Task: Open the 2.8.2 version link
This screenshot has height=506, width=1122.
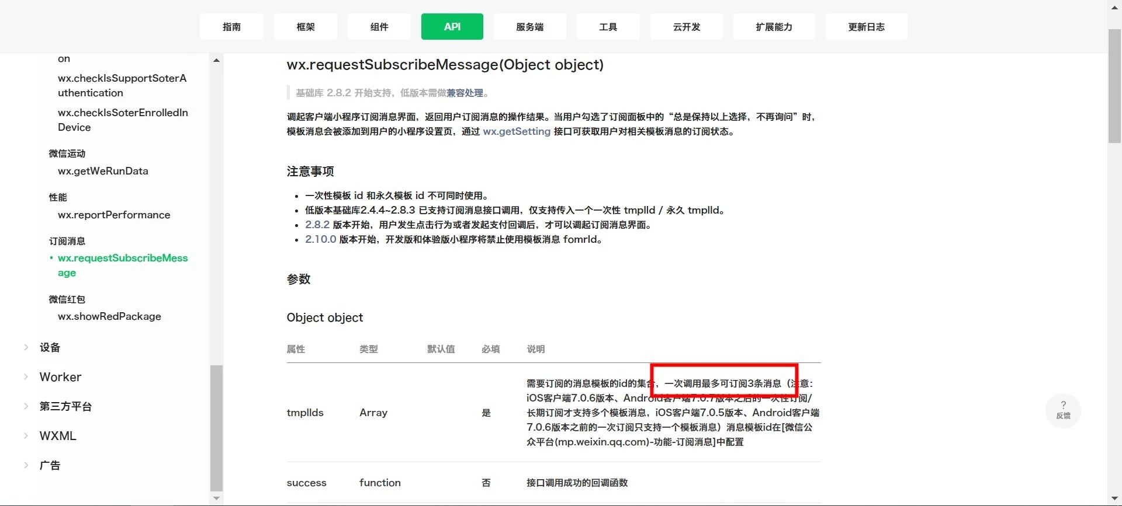Action: 317,225
